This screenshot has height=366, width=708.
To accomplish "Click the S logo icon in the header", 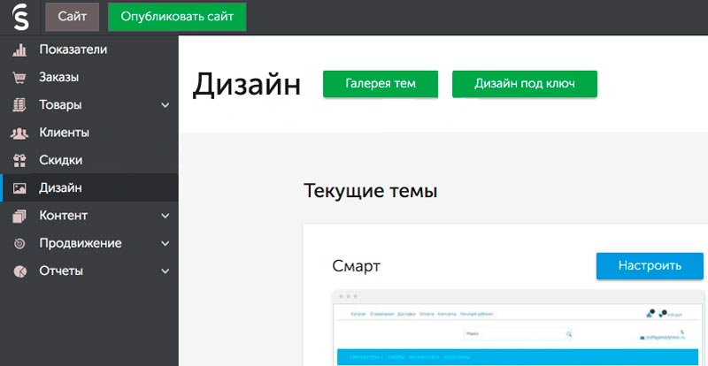I will pos(20,17).
